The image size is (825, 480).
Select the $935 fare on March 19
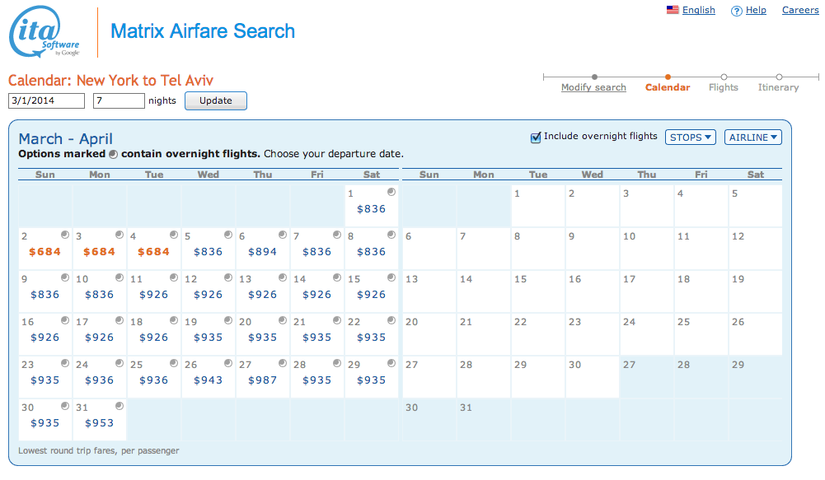point(209,338)
